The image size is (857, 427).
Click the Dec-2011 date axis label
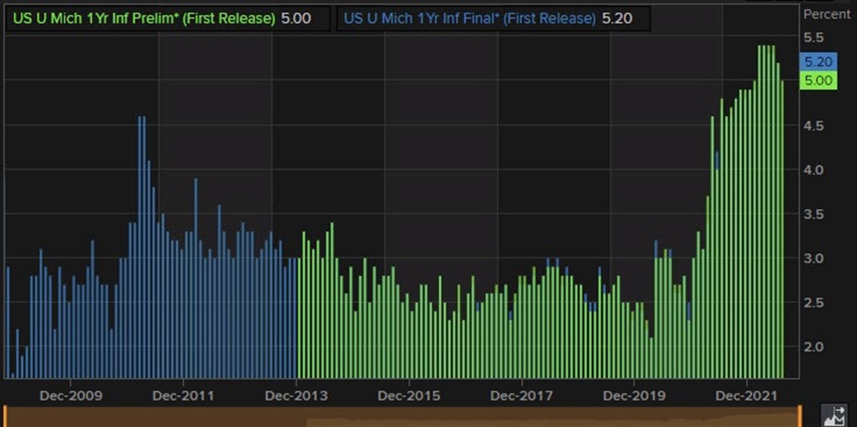(x=184, y=396)
